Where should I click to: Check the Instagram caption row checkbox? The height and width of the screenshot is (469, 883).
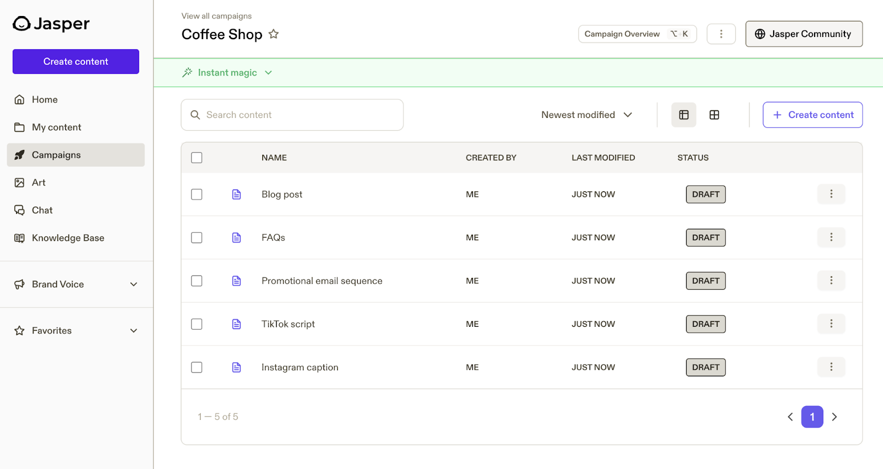pos(196,367)
